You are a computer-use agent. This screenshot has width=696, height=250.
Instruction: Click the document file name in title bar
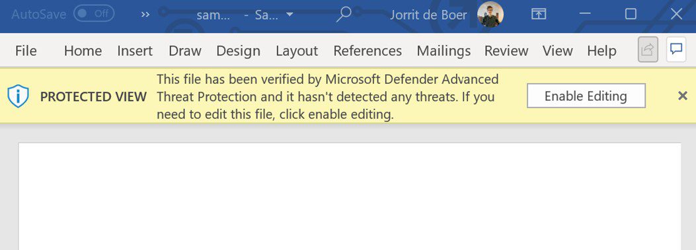(x=213, y=15)
